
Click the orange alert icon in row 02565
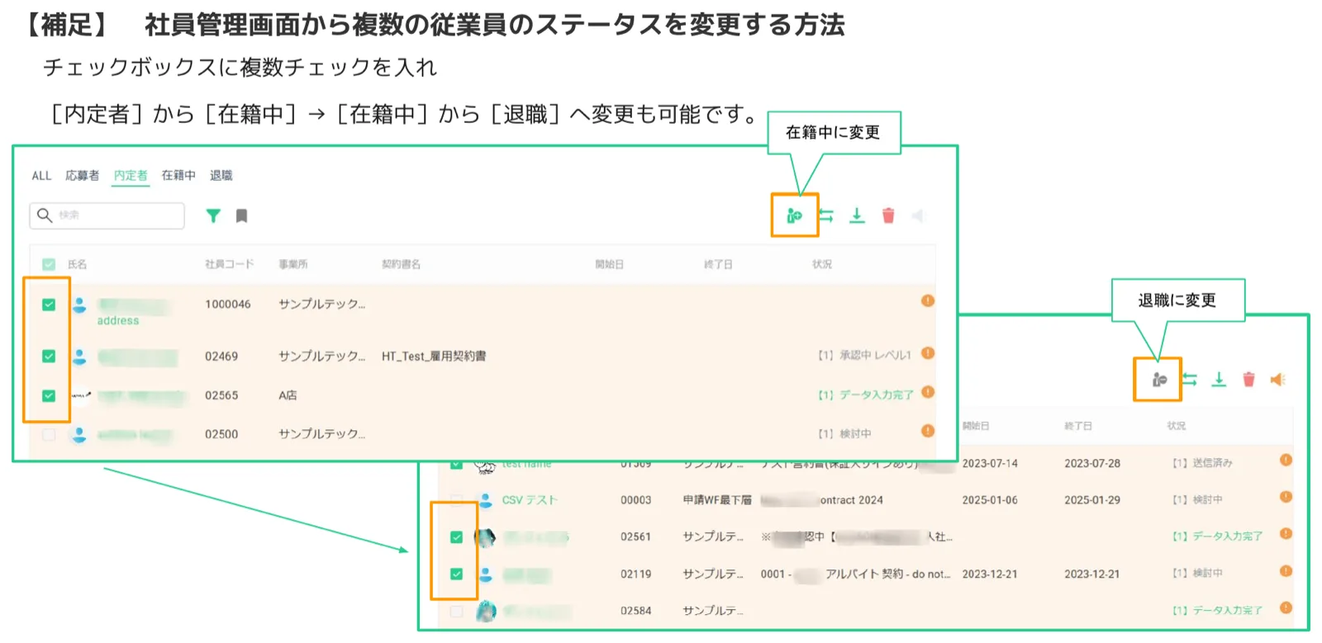tap(928, 392)
